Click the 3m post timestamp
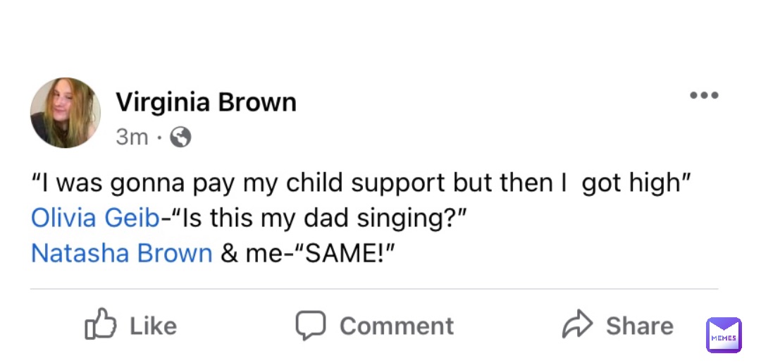The image size is (761, 363). tap(131, 137)
